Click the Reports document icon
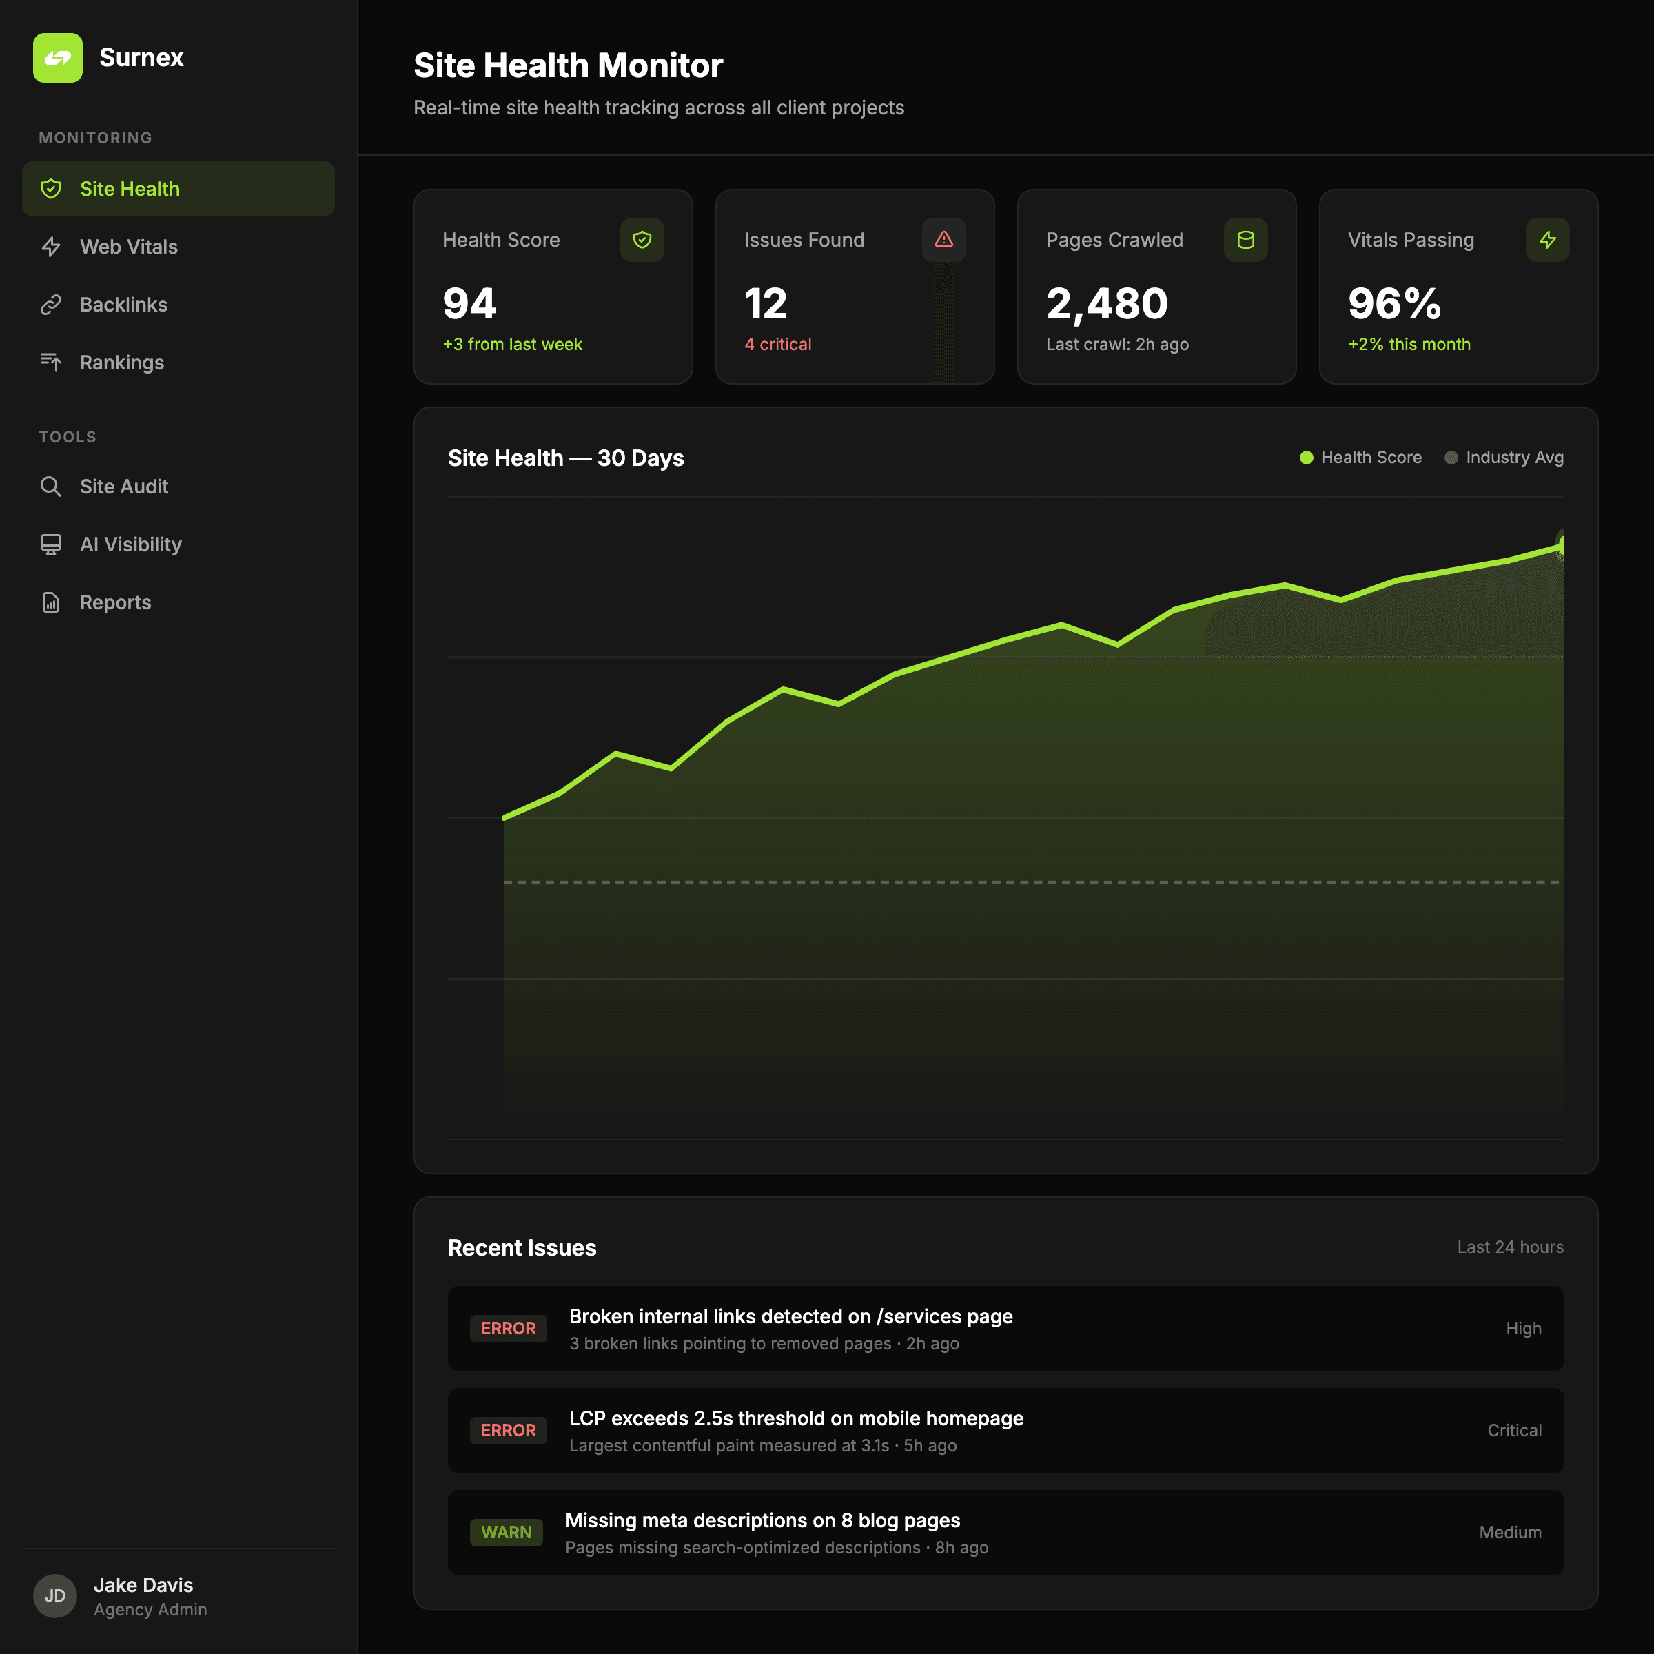Viewport: 1654px width, 1654px height. (x=52, y=603)
